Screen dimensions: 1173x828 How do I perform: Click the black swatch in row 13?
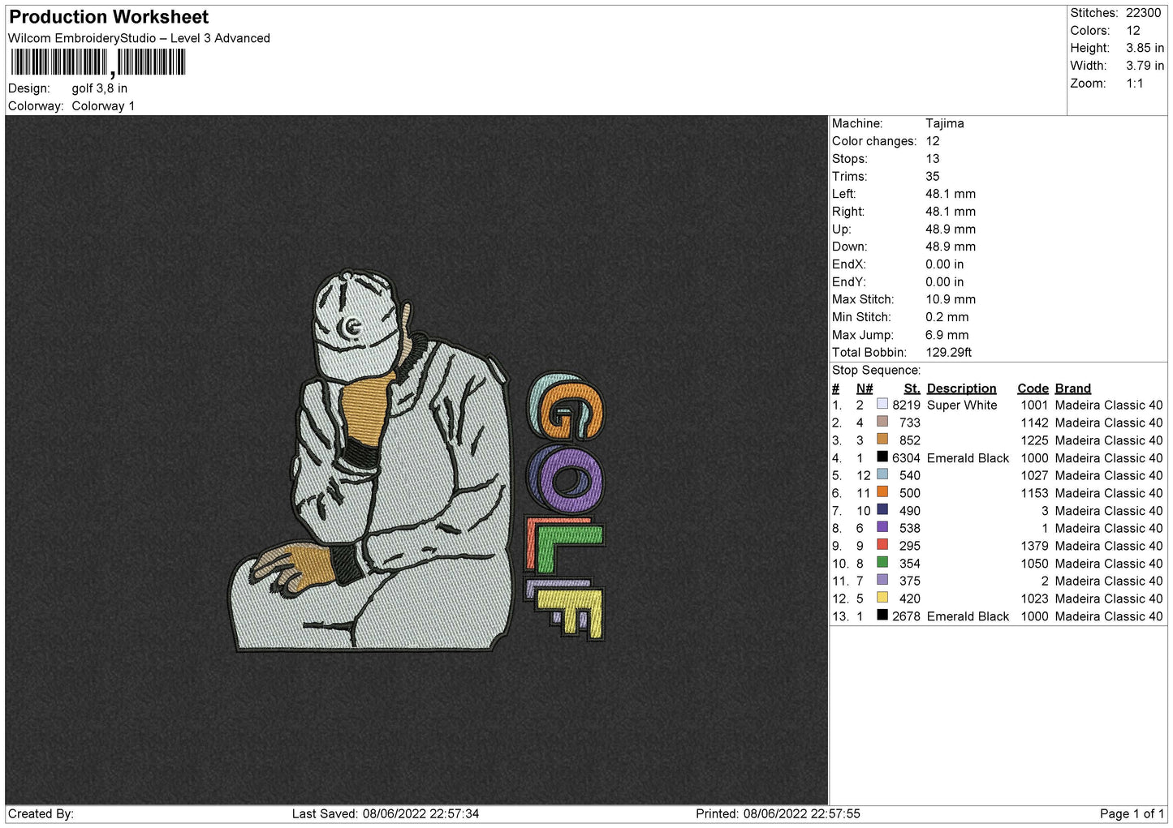click(x=882, y=615)
